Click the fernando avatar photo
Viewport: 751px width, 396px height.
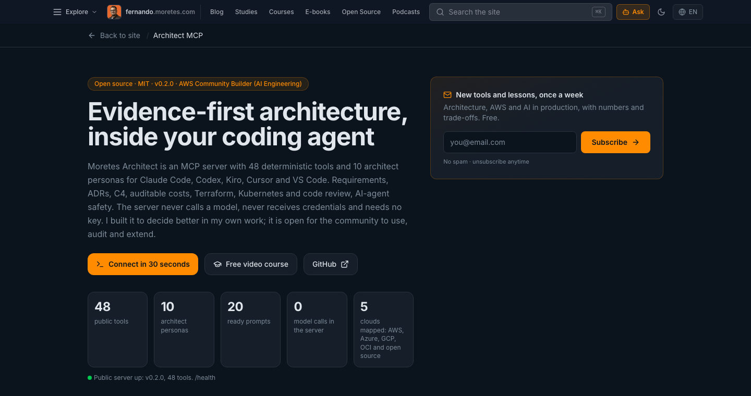click(x=114, y=12)
